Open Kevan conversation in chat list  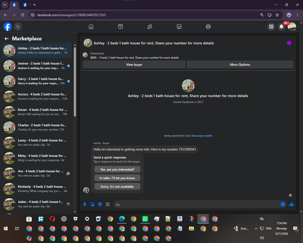36,112
